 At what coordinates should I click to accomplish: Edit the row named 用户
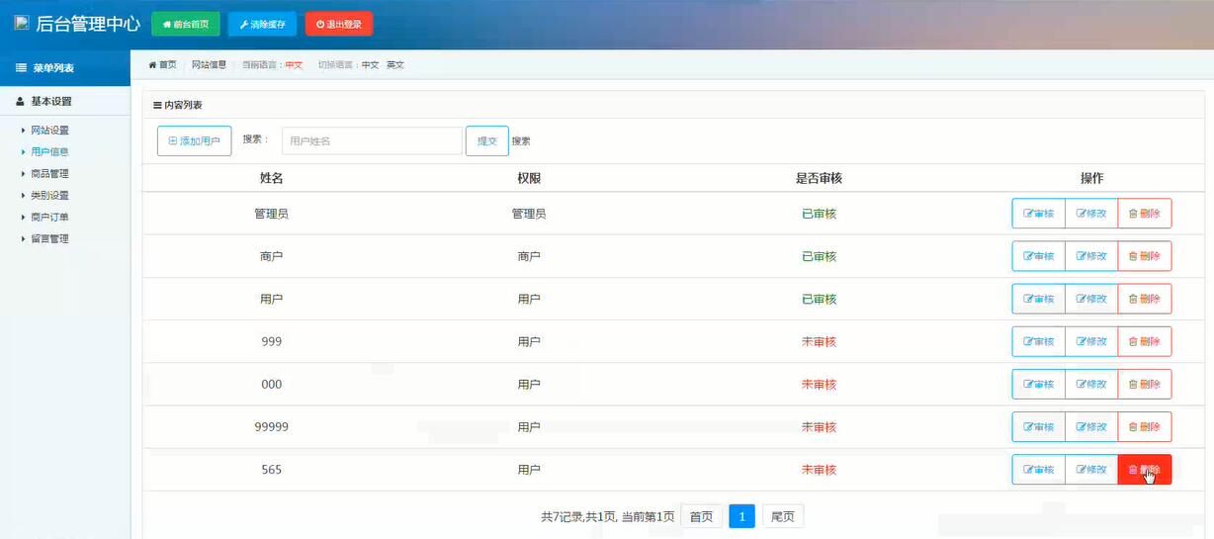point(1091,299)
